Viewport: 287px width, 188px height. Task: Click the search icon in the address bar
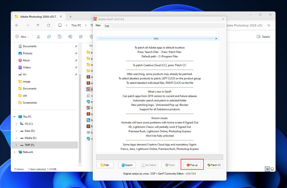[269, 25]
